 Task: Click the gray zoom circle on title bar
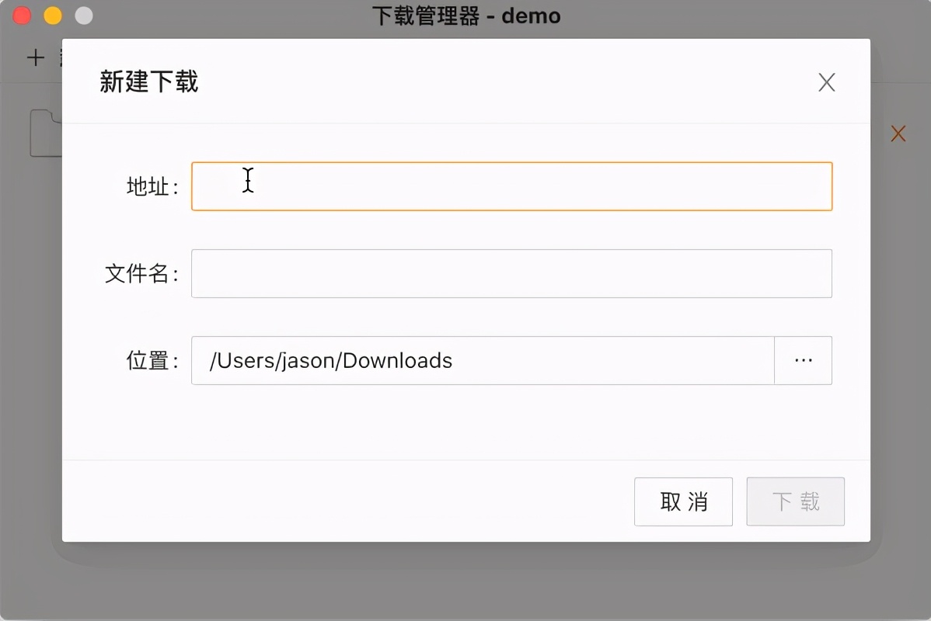pyautogui.click(x=83, y=14)
